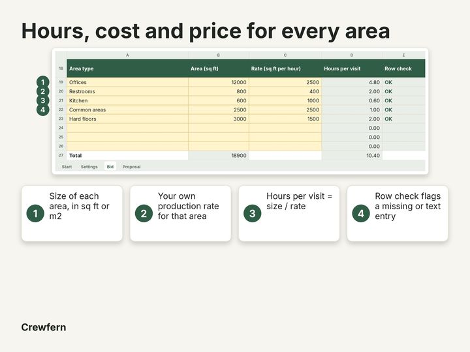
Task: Select column D header
Action: pos(352,55)
